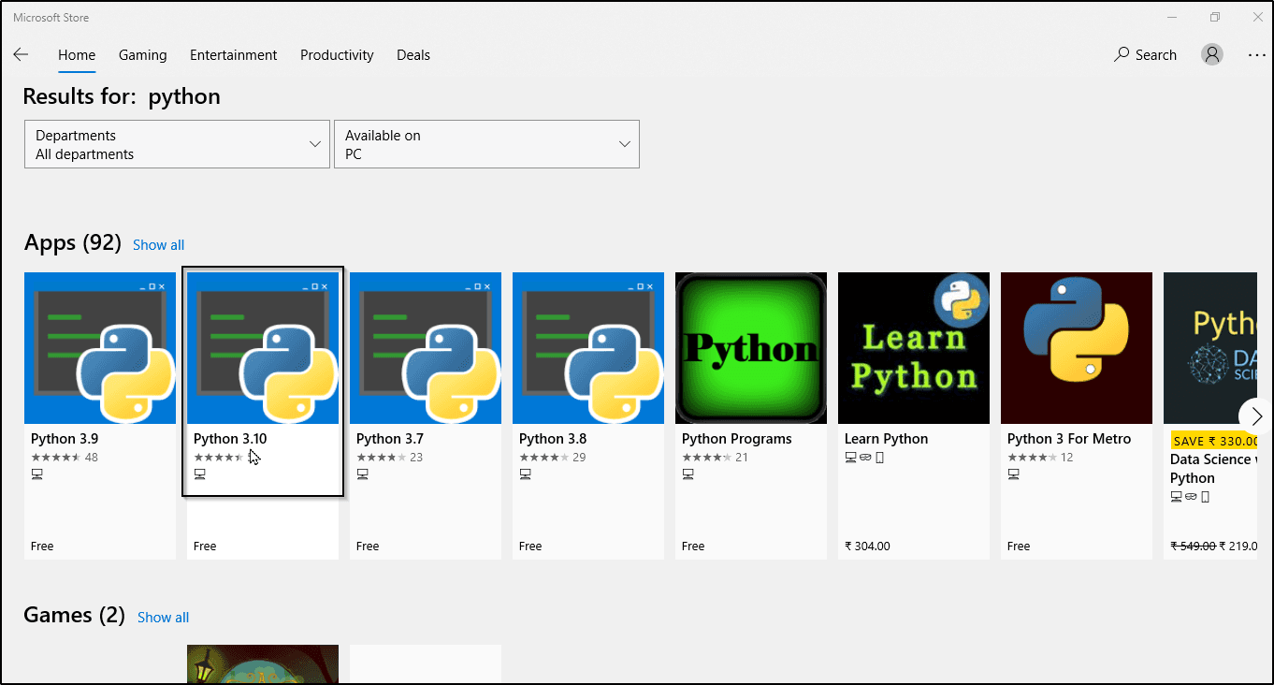Open the first game thumbnail with lantern
1274x685 pixels.
(x=263, y=663)
